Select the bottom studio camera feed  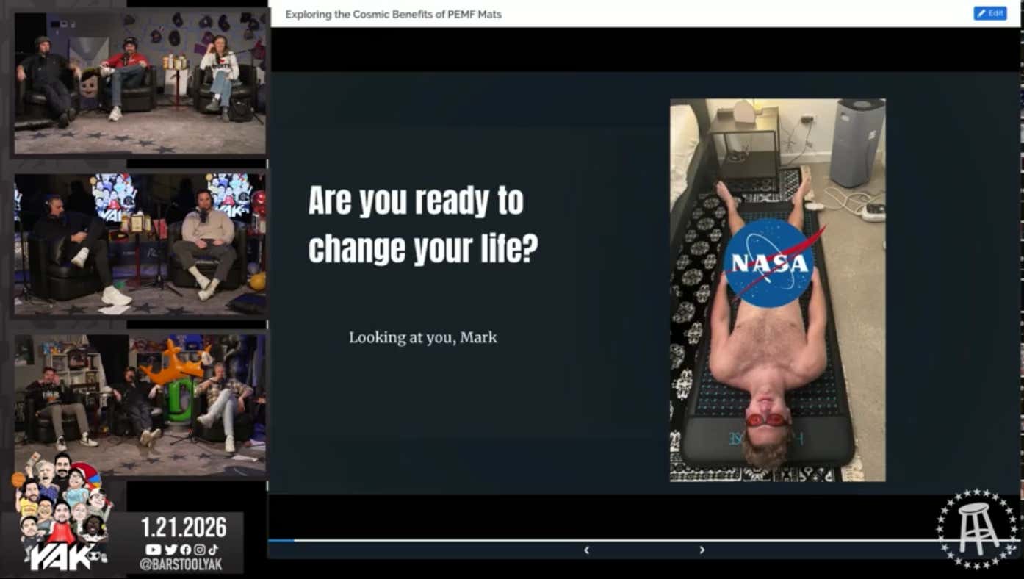pyautogui.click(x=140, y=404)
